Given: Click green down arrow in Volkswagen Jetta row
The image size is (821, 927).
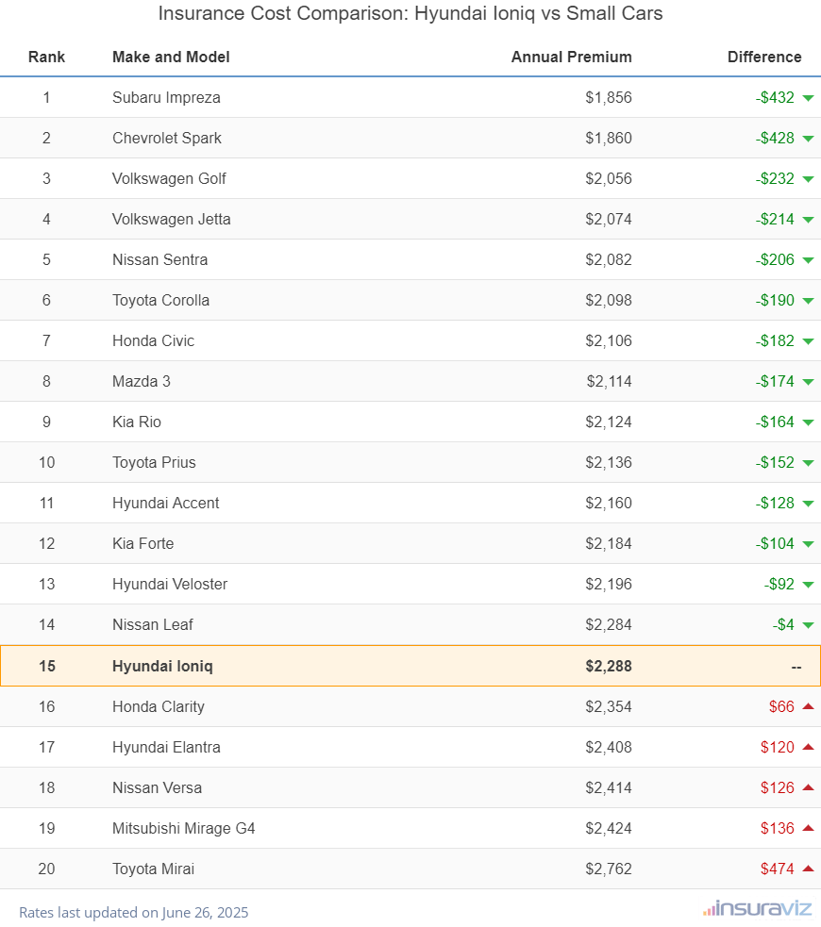Looking at the screenshot, I should [x=808, y=220].
